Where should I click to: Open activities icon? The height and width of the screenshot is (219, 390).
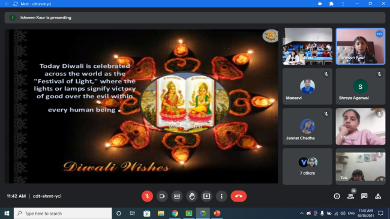(x=378, y=196)
